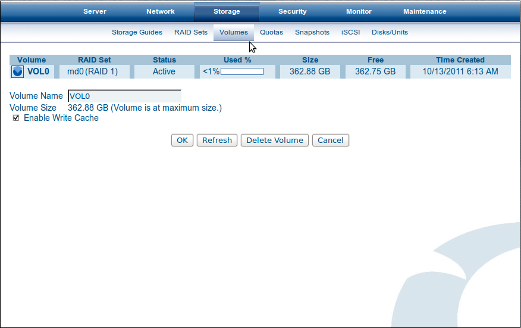Image resolution: width=521 pixels, height=328 pixels.
Task: Click the Cancel button
Action: point(330,140)
